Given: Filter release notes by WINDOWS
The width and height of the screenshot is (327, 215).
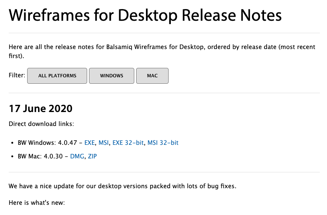Looking at the screenshot, I should 112,76.
